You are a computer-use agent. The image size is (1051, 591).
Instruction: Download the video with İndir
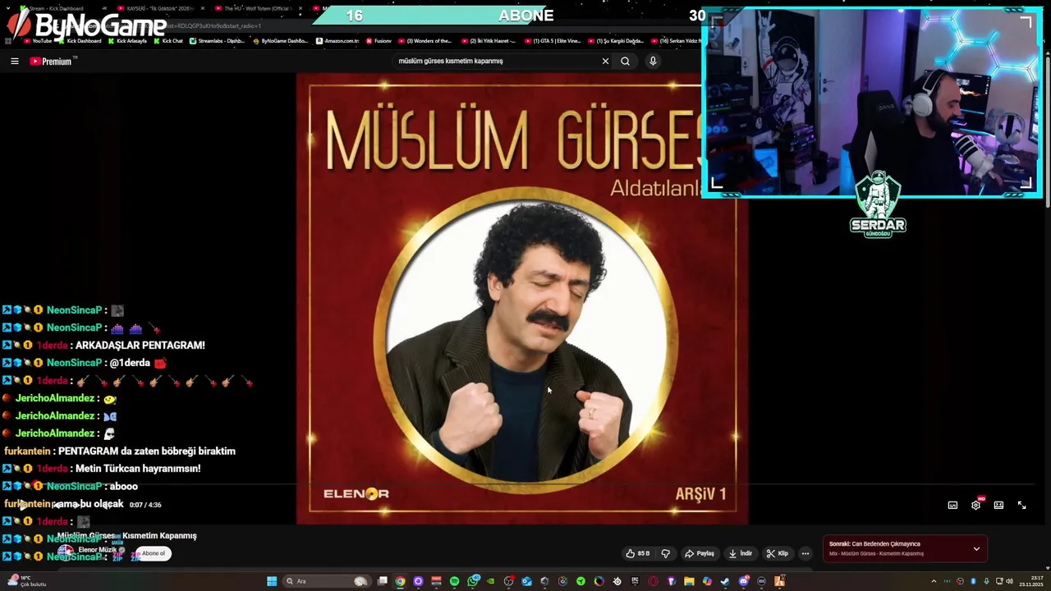click(741, 553)
